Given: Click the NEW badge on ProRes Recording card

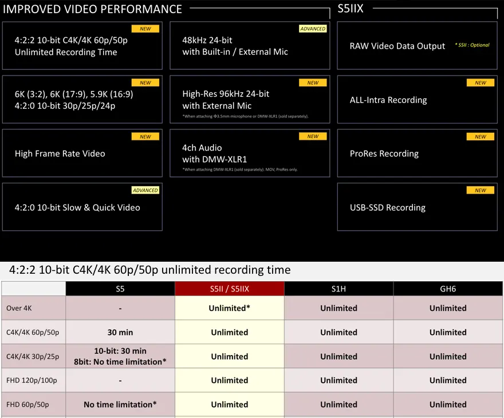Looking at the screenshot, I should coord(481,136).
